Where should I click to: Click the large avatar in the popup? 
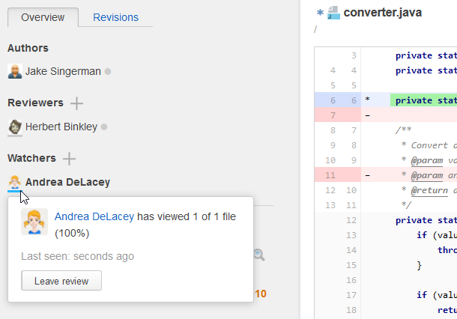(x=34, y=222)
